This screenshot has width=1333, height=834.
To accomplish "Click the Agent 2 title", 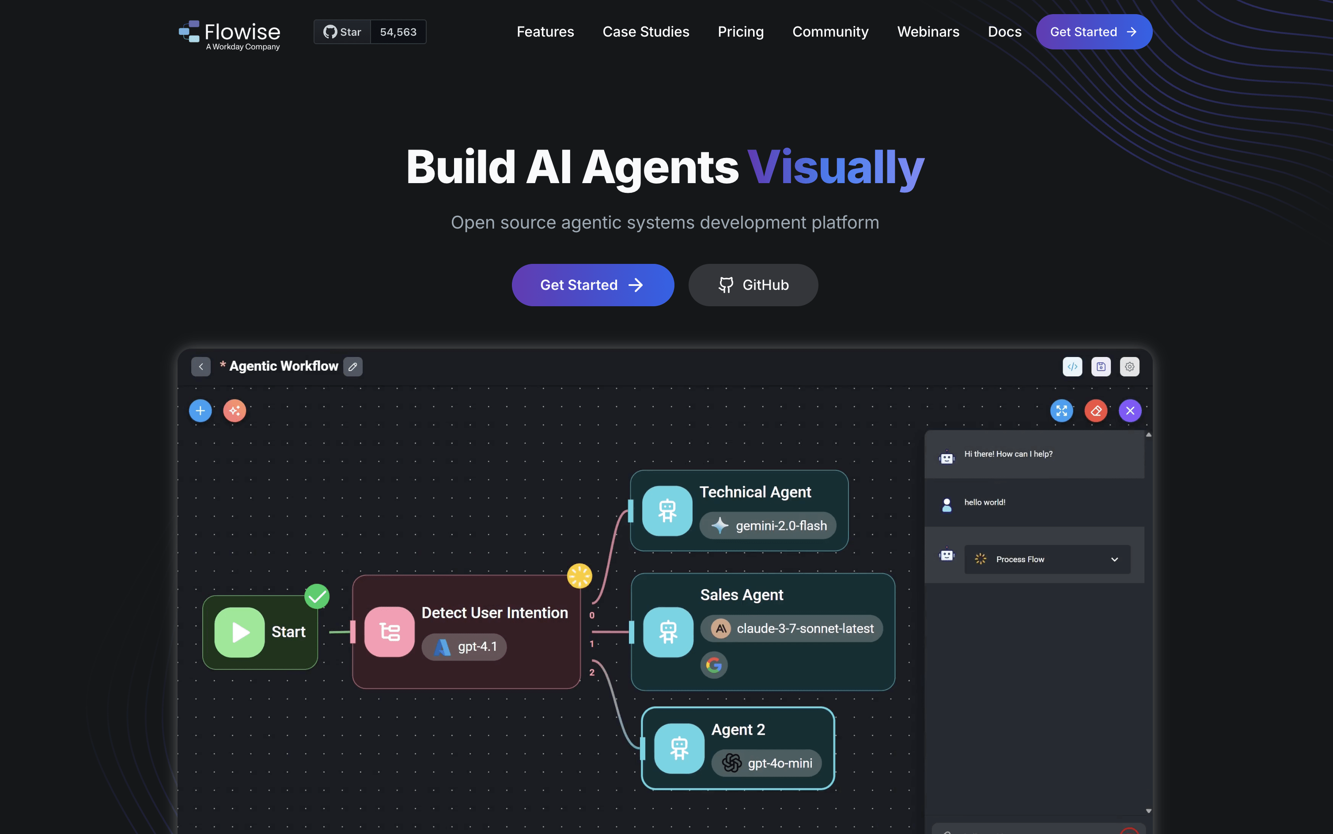I will point(738,730).
